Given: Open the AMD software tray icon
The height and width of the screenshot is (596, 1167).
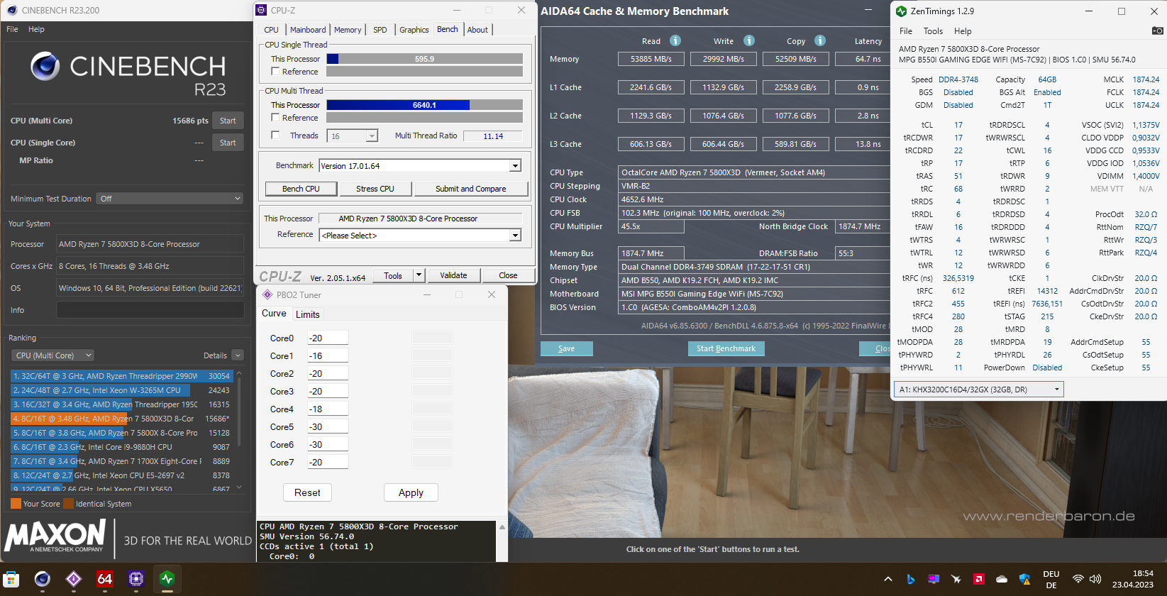Looking at the screenshot, I should point(979,579).
